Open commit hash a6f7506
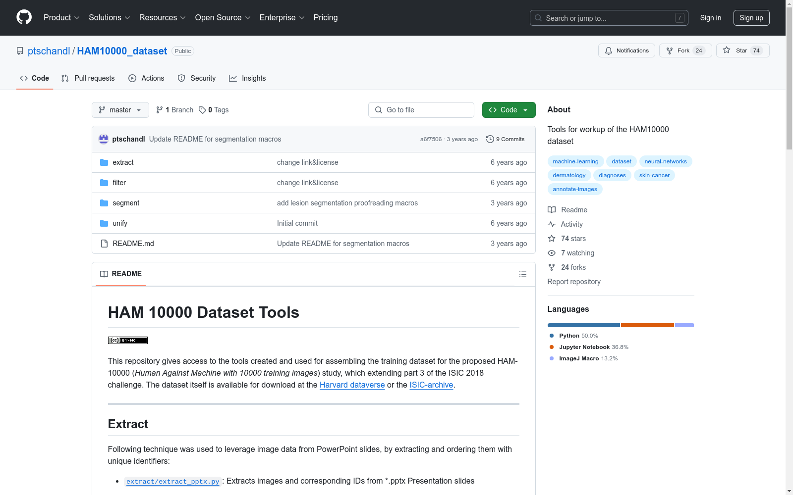Screen dimensions: 793x495 (431, 139)
